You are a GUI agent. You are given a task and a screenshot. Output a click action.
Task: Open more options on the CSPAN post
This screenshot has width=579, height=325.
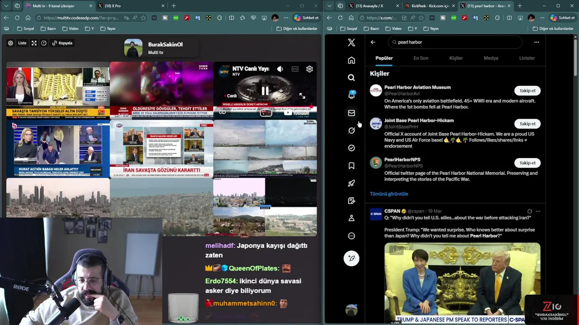(538, 211)
